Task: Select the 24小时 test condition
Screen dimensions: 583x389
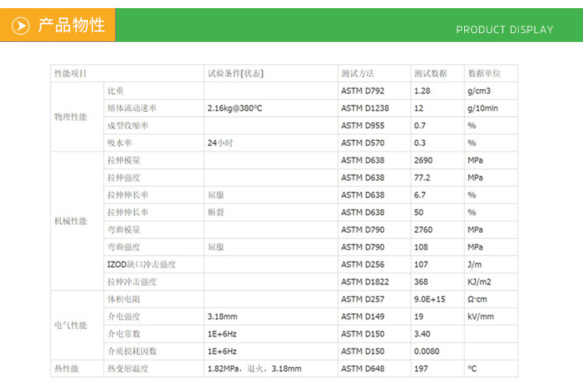Action: point(220,143)
